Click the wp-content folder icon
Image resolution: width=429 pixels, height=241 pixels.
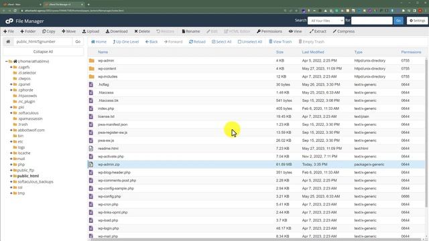pyautogui.click(x=92, y=68)
